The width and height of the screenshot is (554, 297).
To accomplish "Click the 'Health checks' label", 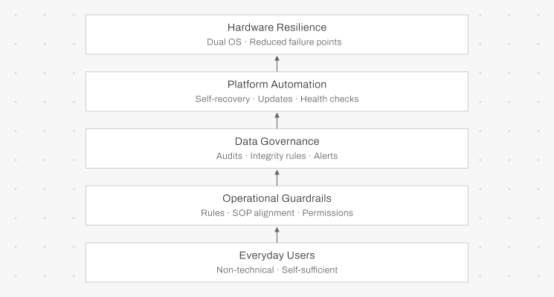I will (x=330, y=99).
